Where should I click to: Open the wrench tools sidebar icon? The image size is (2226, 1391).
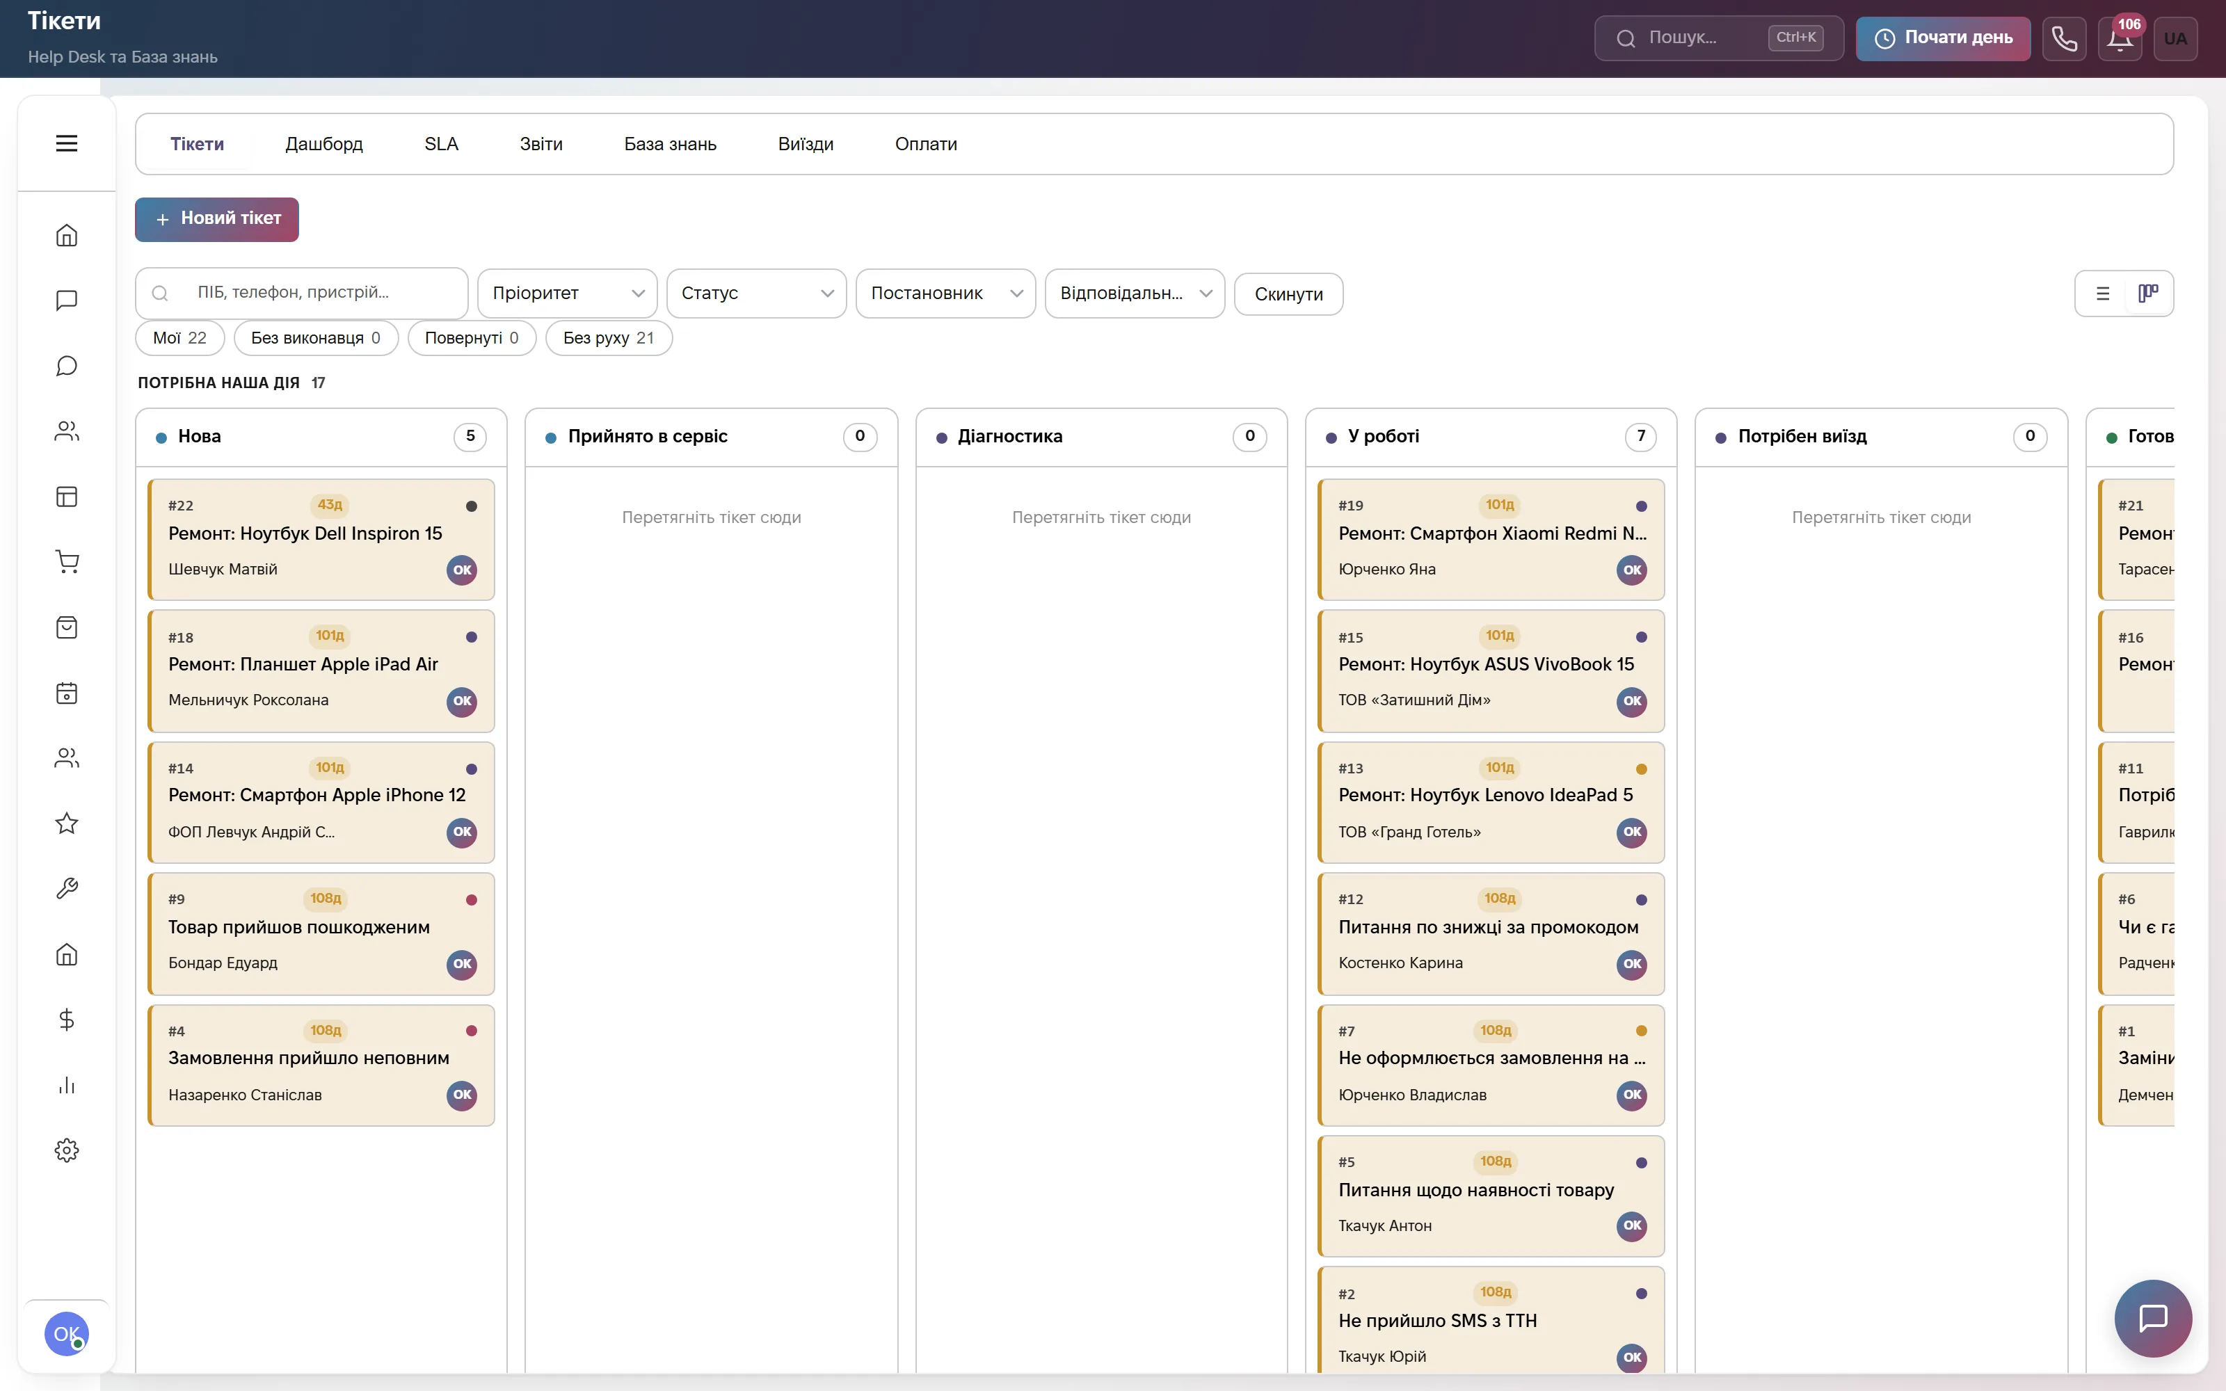[66, 889]
